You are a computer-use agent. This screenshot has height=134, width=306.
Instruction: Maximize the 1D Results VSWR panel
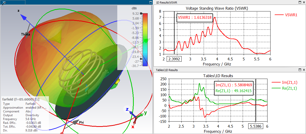[300, 2]
